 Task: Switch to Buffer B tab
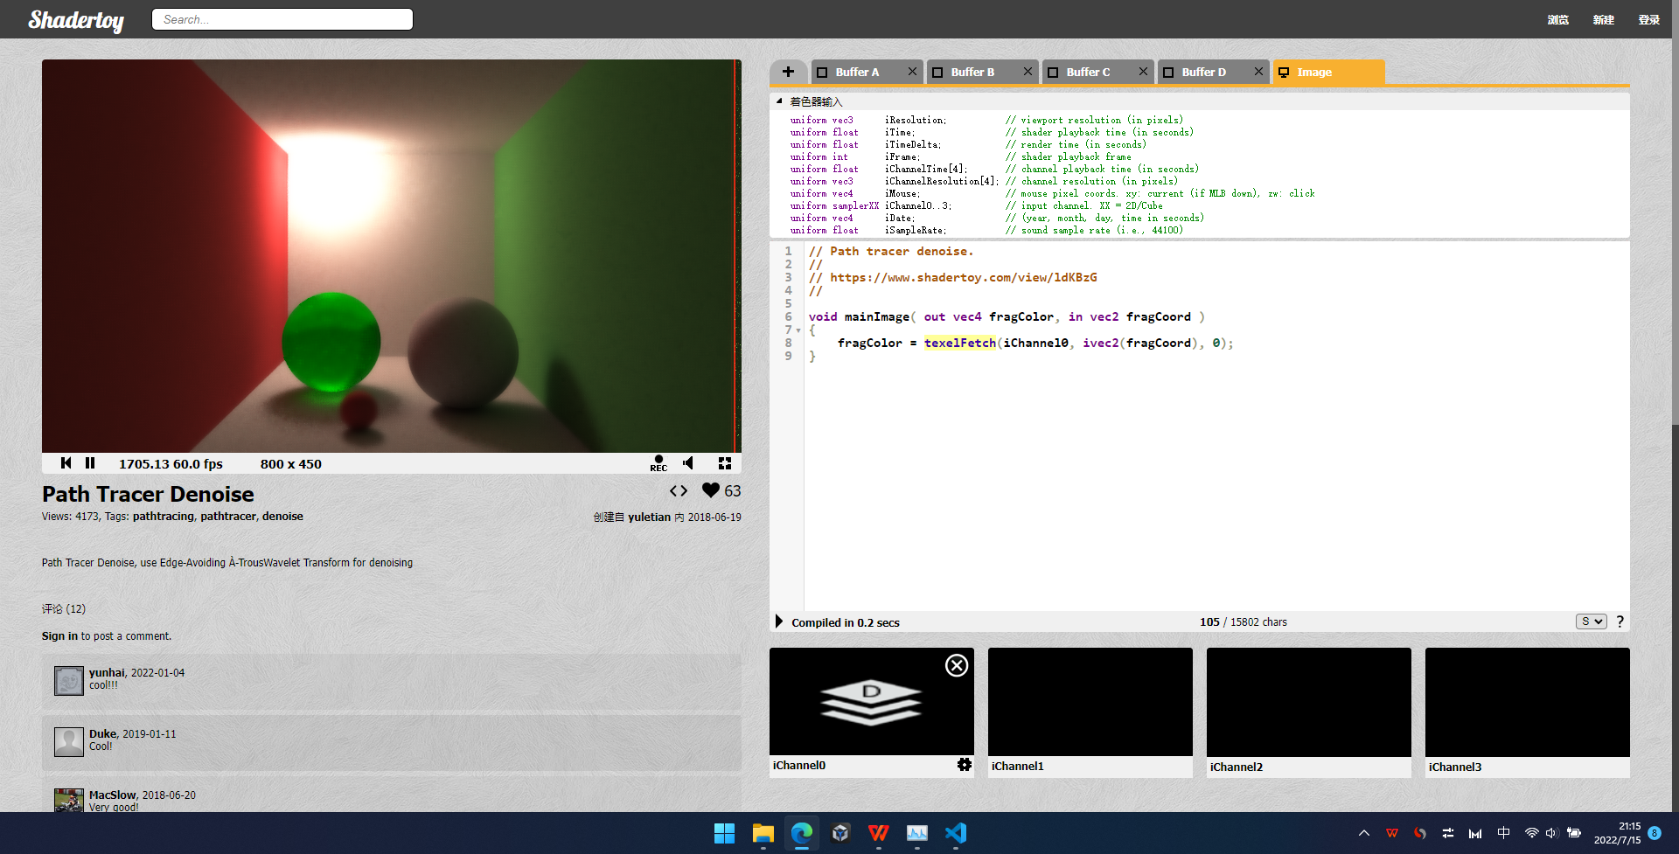point(972,72)
